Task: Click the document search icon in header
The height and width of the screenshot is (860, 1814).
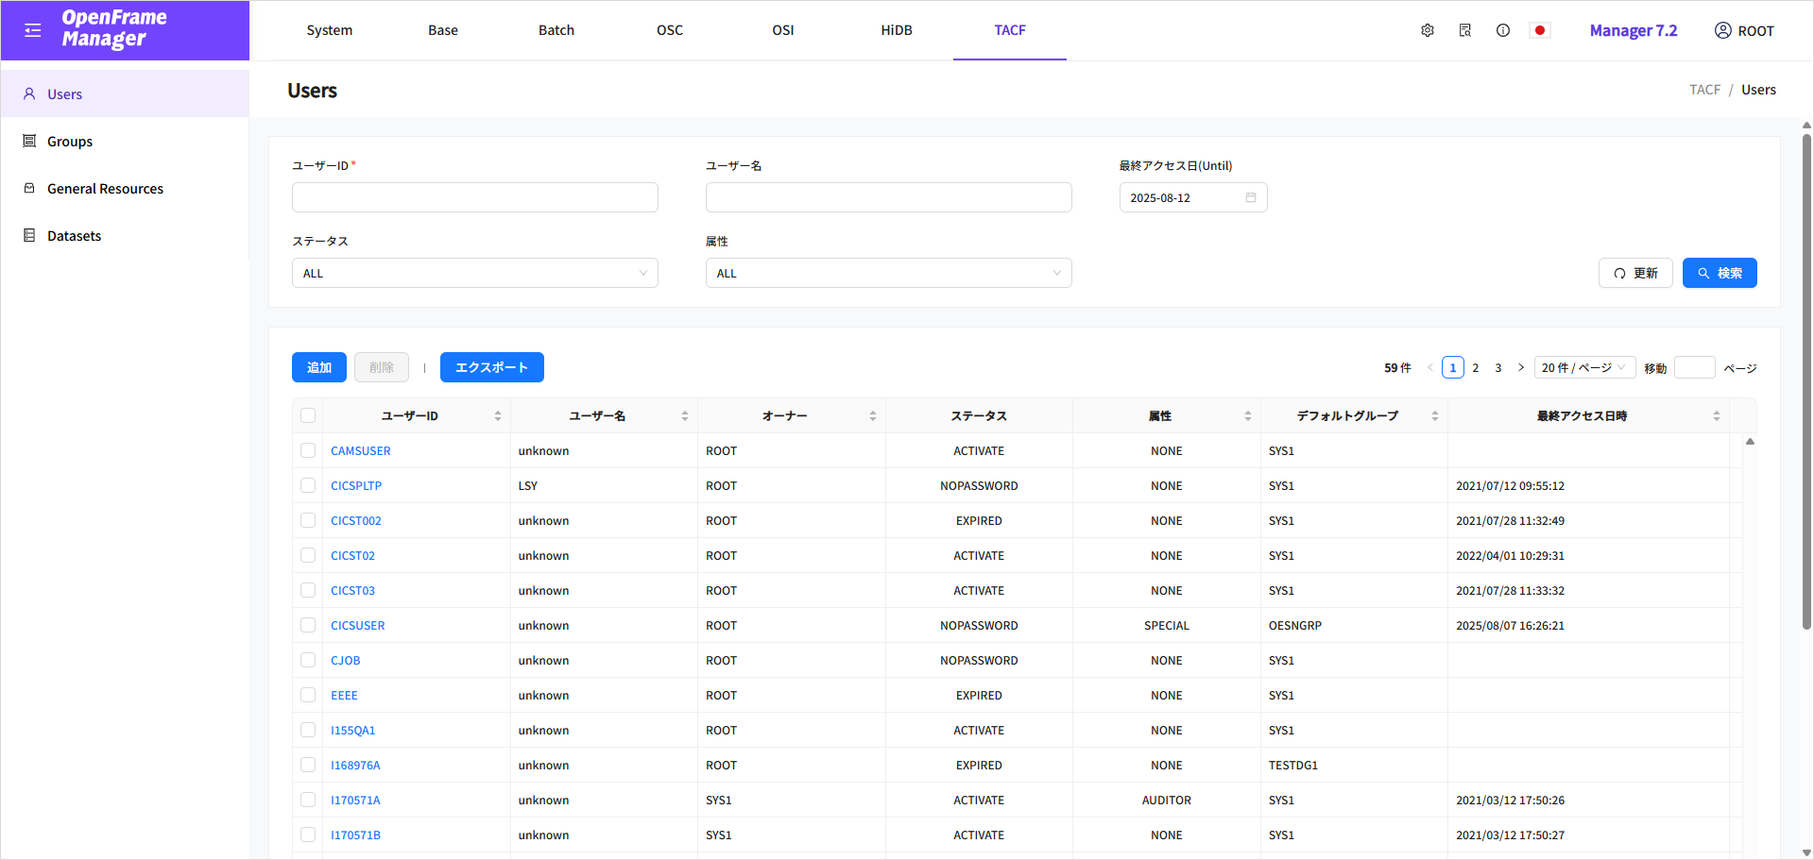Action: 1464,30
